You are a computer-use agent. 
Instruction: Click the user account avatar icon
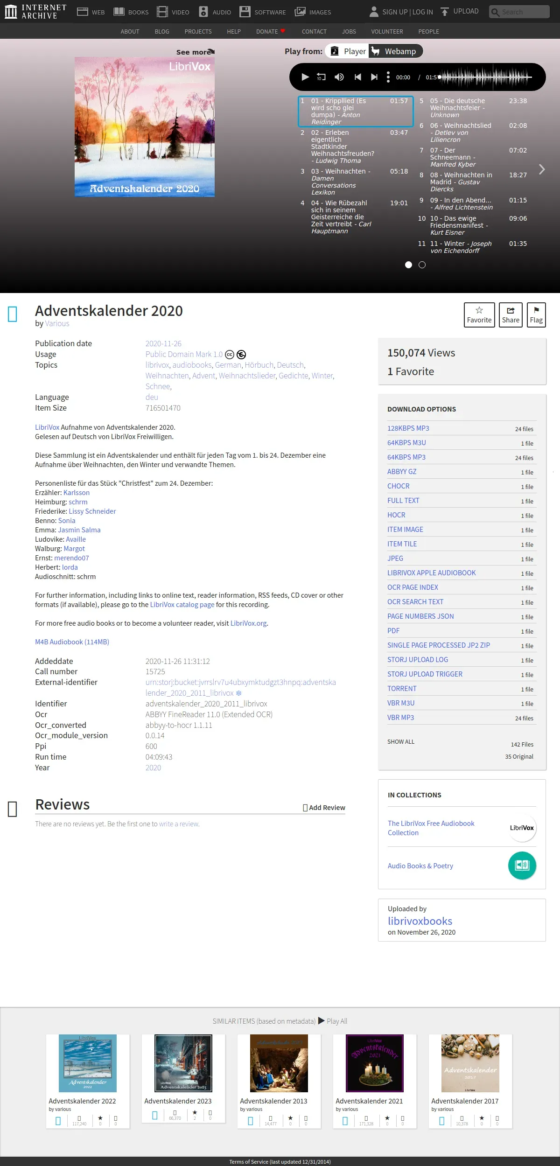(x=374, y=12)
